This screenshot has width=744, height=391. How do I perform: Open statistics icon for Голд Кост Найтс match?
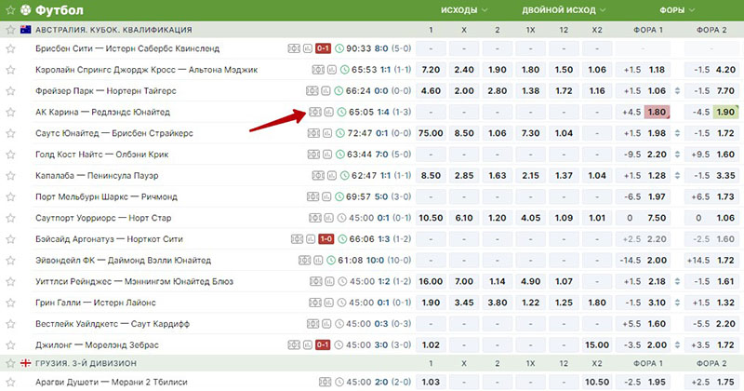point(327,155)
